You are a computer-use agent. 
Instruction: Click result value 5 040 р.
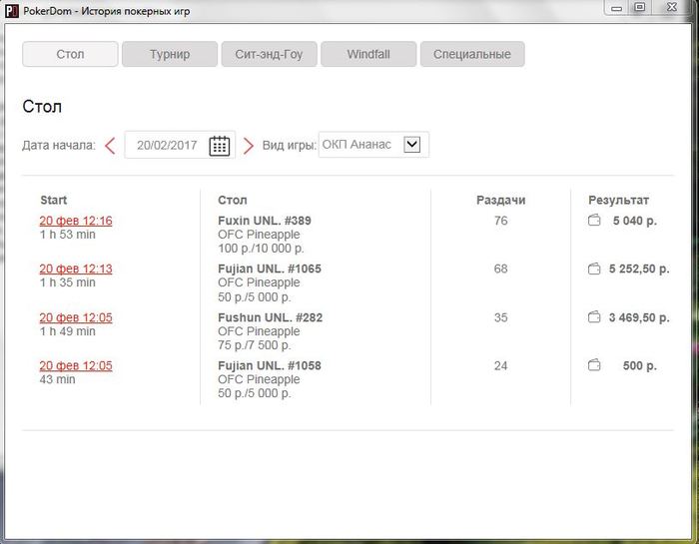[x=635, y=221]
